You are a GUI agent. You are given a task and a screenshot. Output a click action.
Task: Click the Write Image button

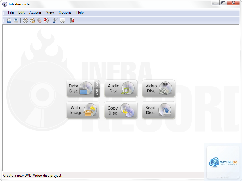click(83, 110)
